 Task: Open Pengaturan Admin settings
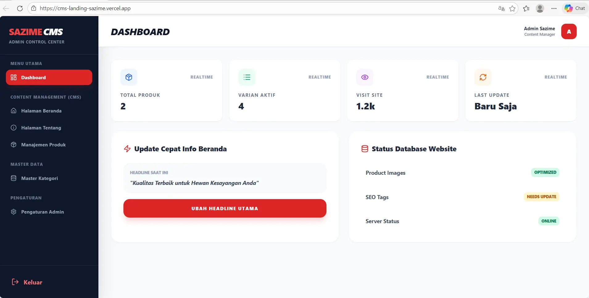[x=42, y=212]
